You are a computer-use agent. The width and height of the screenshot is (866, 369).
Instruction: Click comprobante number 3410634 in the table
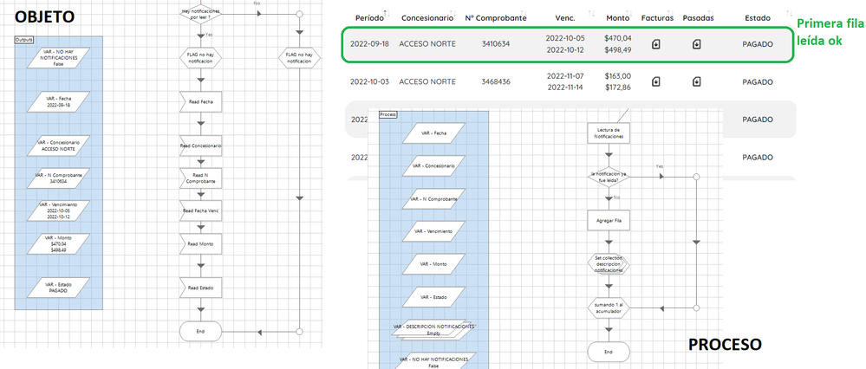(x=495, y=44)
